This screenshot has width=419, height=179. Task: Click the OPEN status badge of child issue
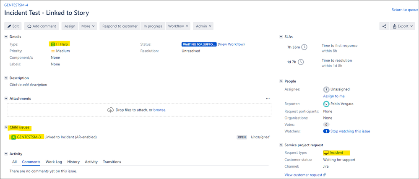tap(242, 137)
